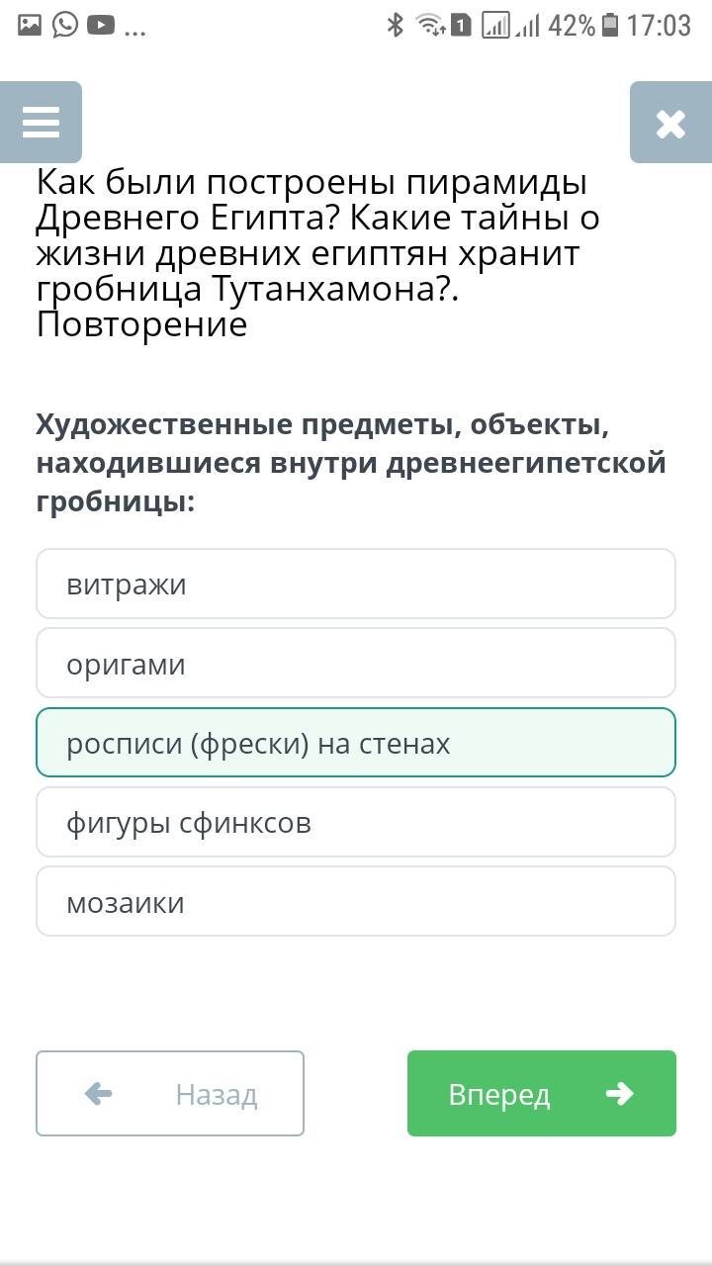Tap the Wi-Fi status icon

(431, 25)
